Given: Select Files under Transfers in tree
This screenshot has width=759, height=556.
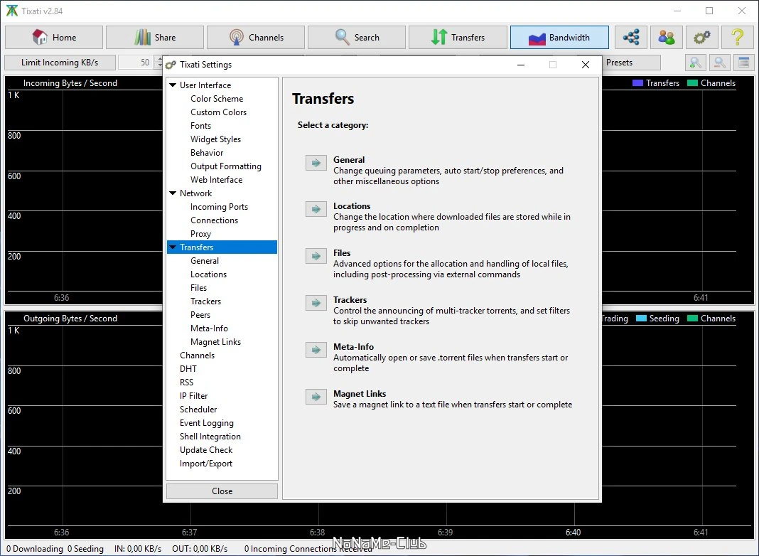Looking at the screenshot, I should (198, 288).
